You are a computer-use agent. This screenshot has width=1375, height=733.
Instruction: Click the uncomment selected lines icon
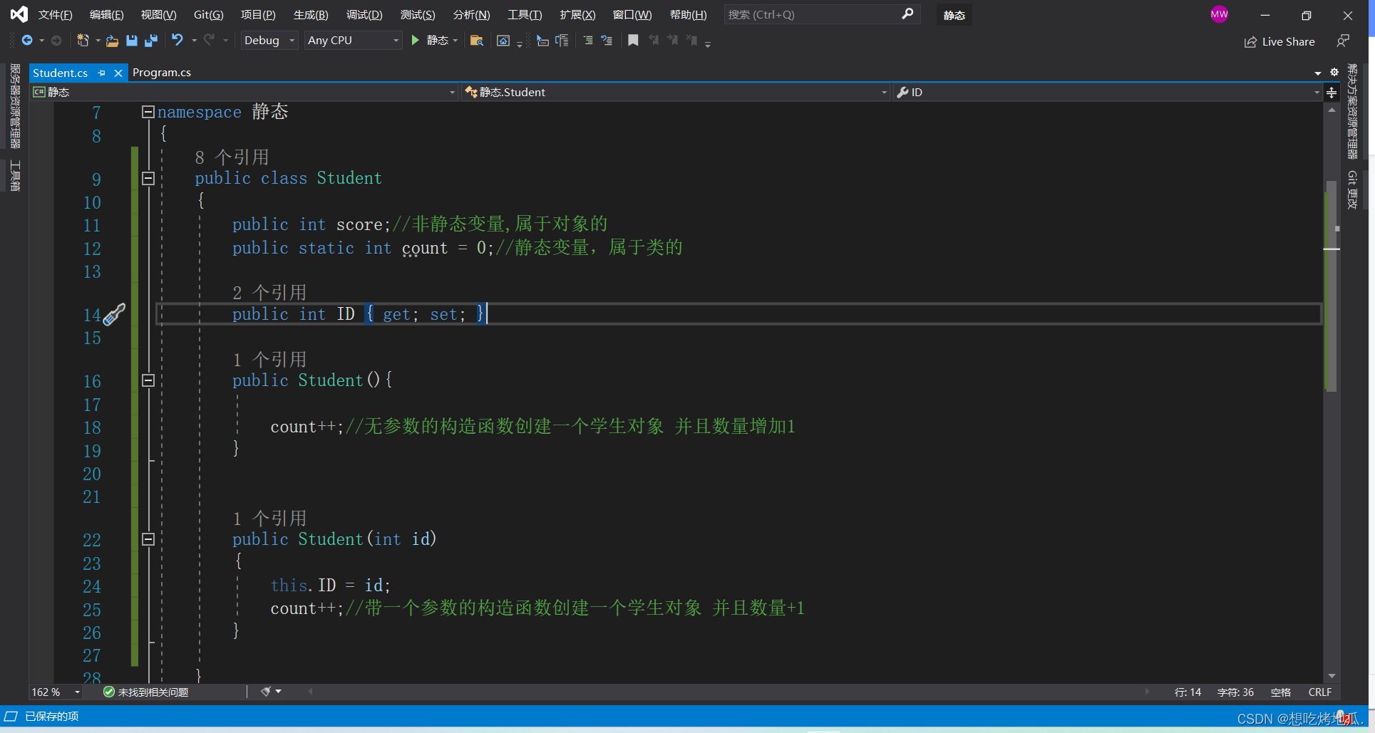pos(607,41)
